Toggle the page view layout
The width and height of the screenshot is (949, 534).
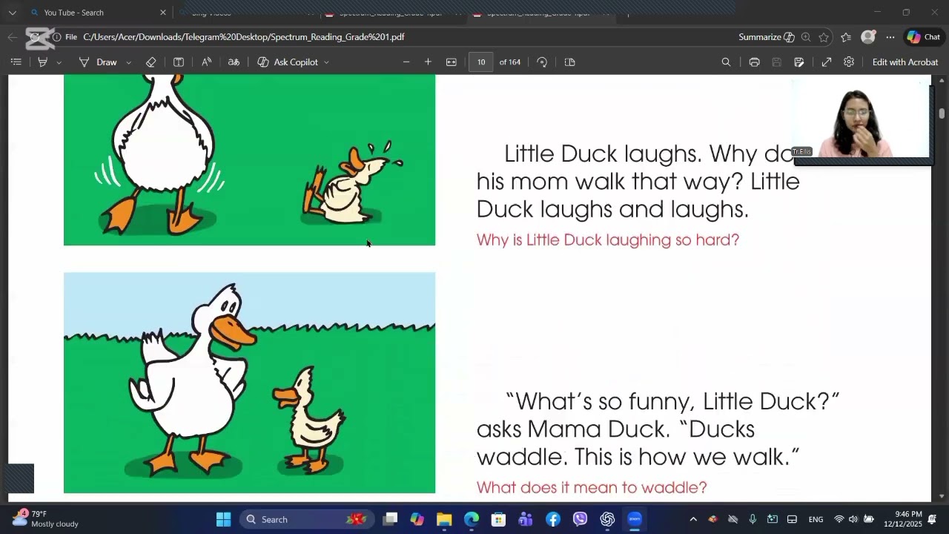(569, 62)
